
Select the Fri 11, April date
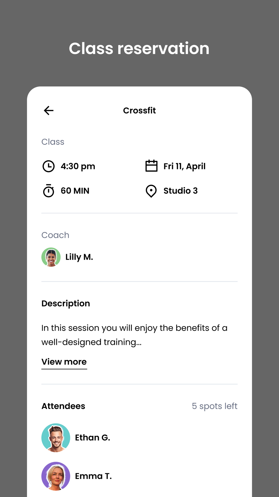pyautogui.click(x=184, y=166)
